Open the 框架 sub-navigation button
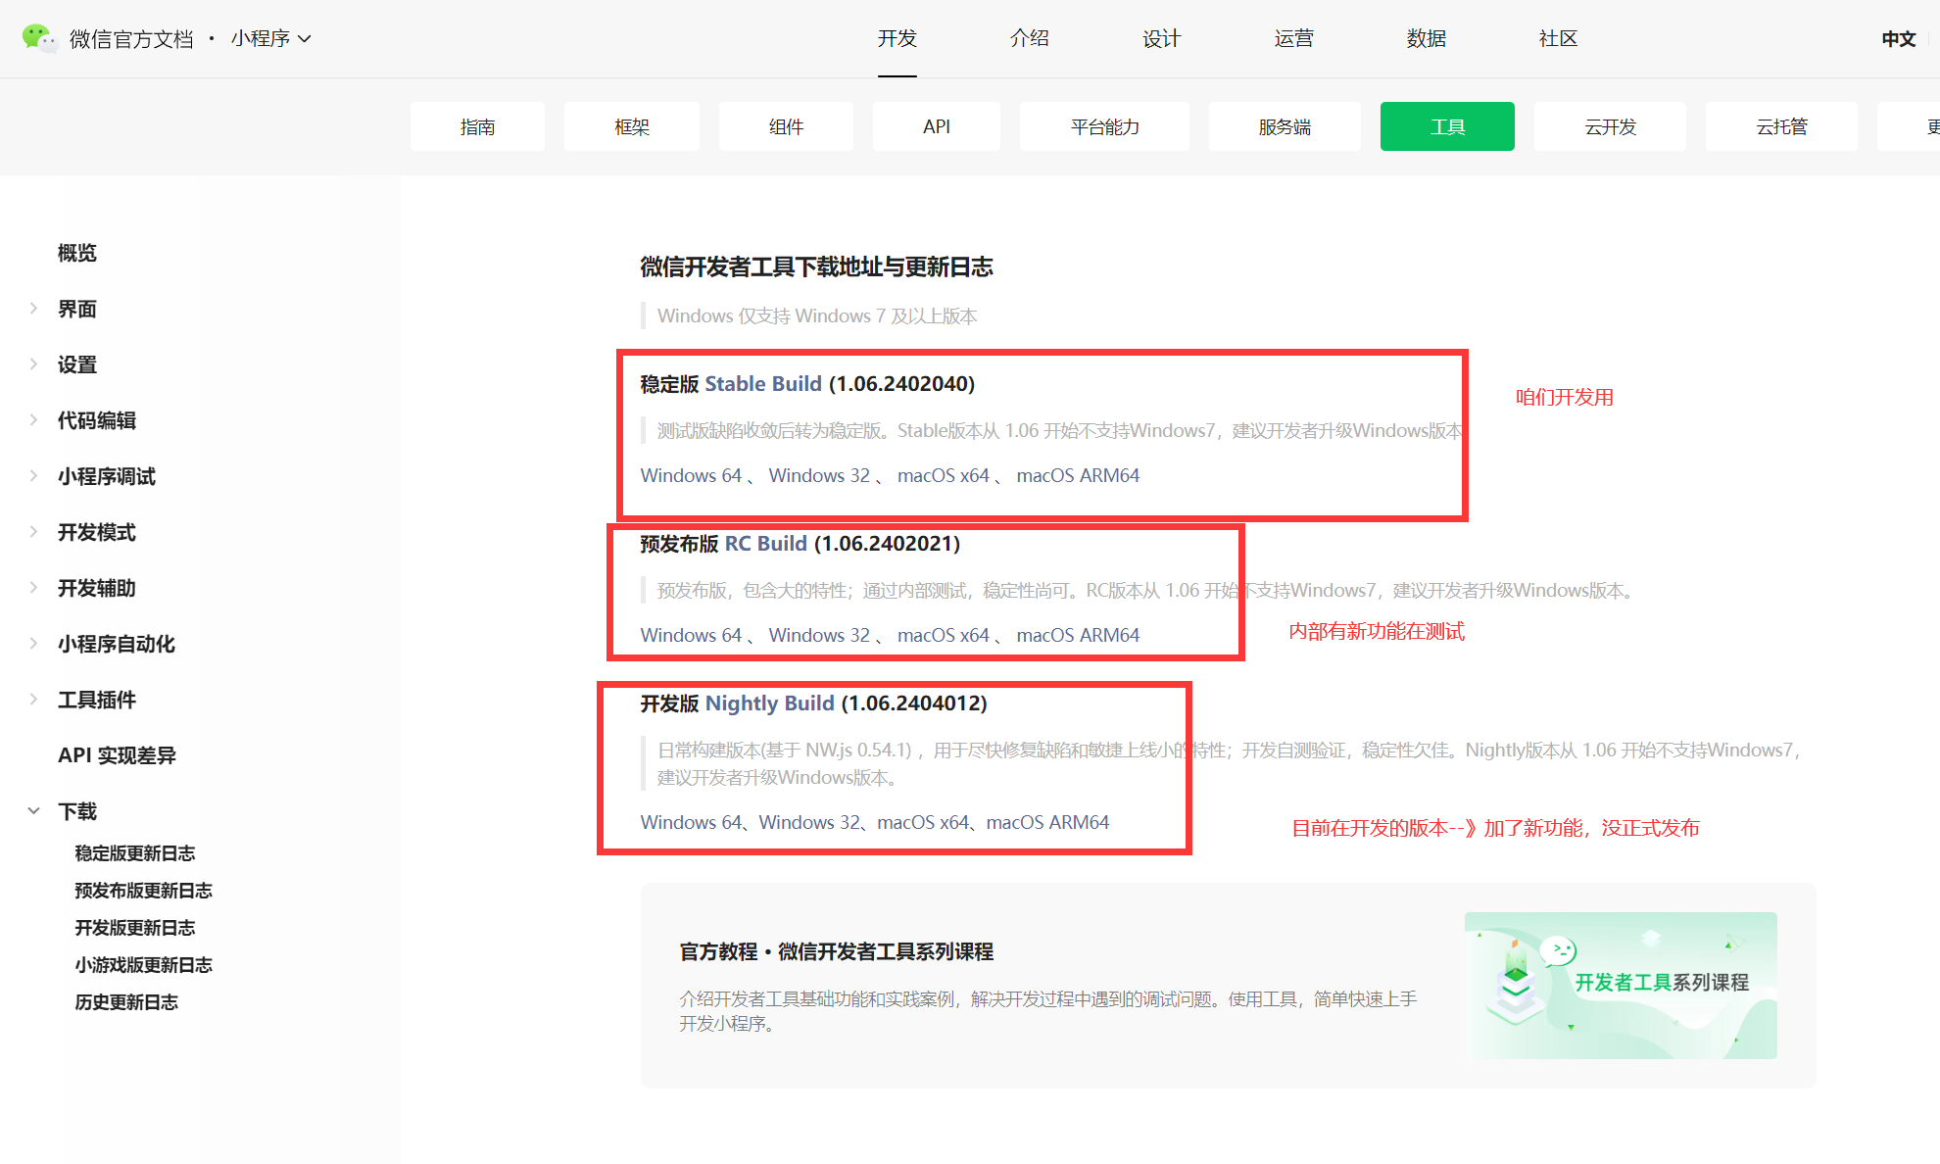1940x1164 pixels. pyautogui.click(x=632, y=126)
